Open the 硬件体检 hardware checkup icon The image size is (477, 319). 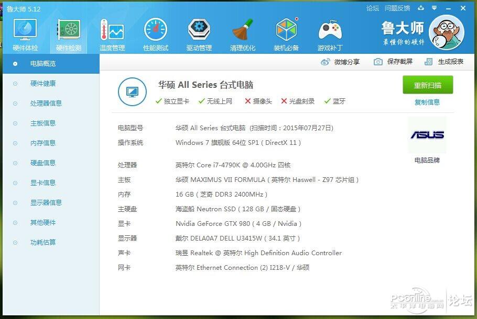click(25, 30)
